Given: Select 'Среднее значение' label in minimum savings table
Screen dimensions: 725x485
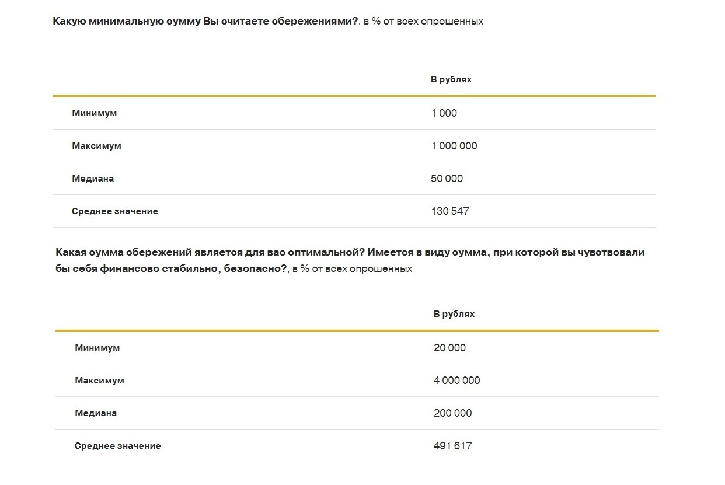Looking at the screenshot, I should click(115, 211).
